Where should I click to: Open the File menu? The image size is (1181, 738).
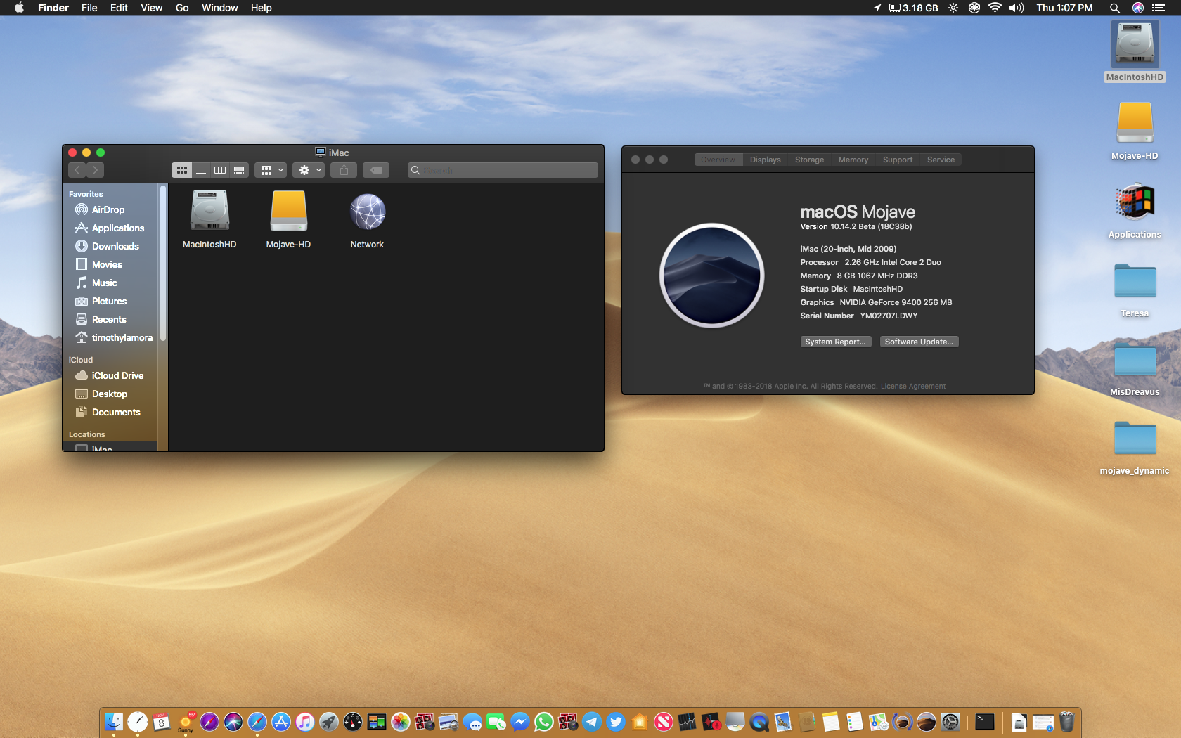pyautogui.click(x=89, y=8)
